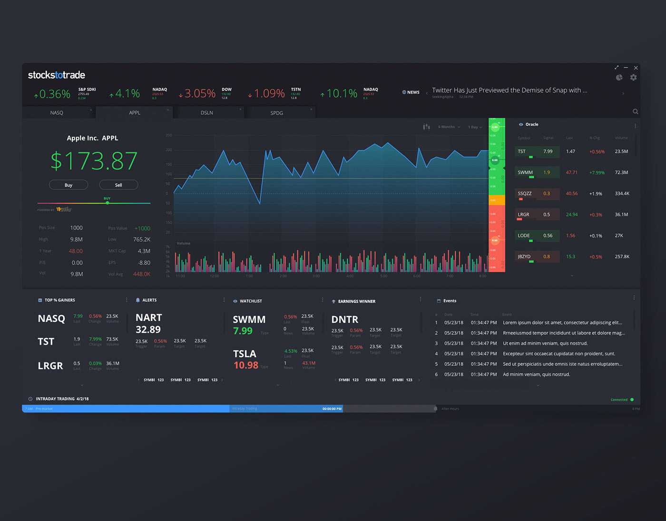This screenshot has width=666, height=521.
Task: Open Oracle panel three-dot menu
Action: 635,126
